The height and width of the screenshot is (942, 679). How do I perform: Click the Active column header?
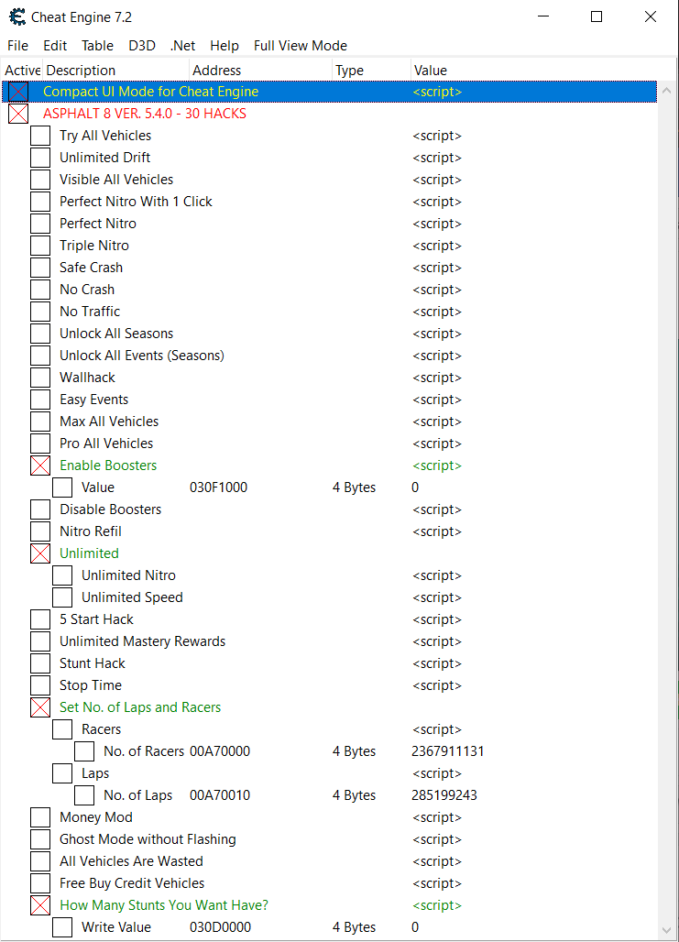[22, 71]
